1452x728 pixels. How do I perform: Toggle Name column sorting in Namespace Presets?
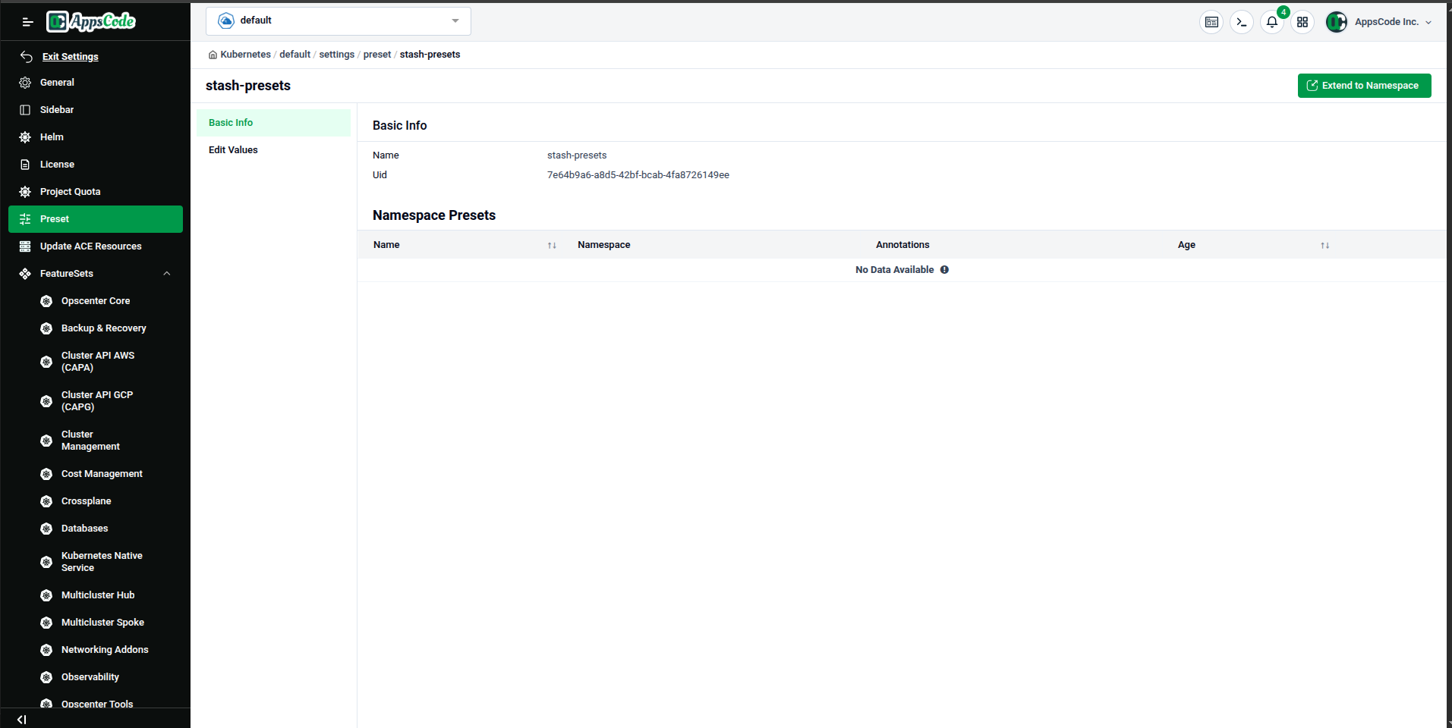(x=552, y=245)
